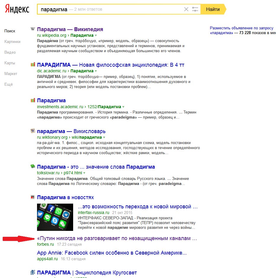Click the forbes.ru source link

point(45,244)
